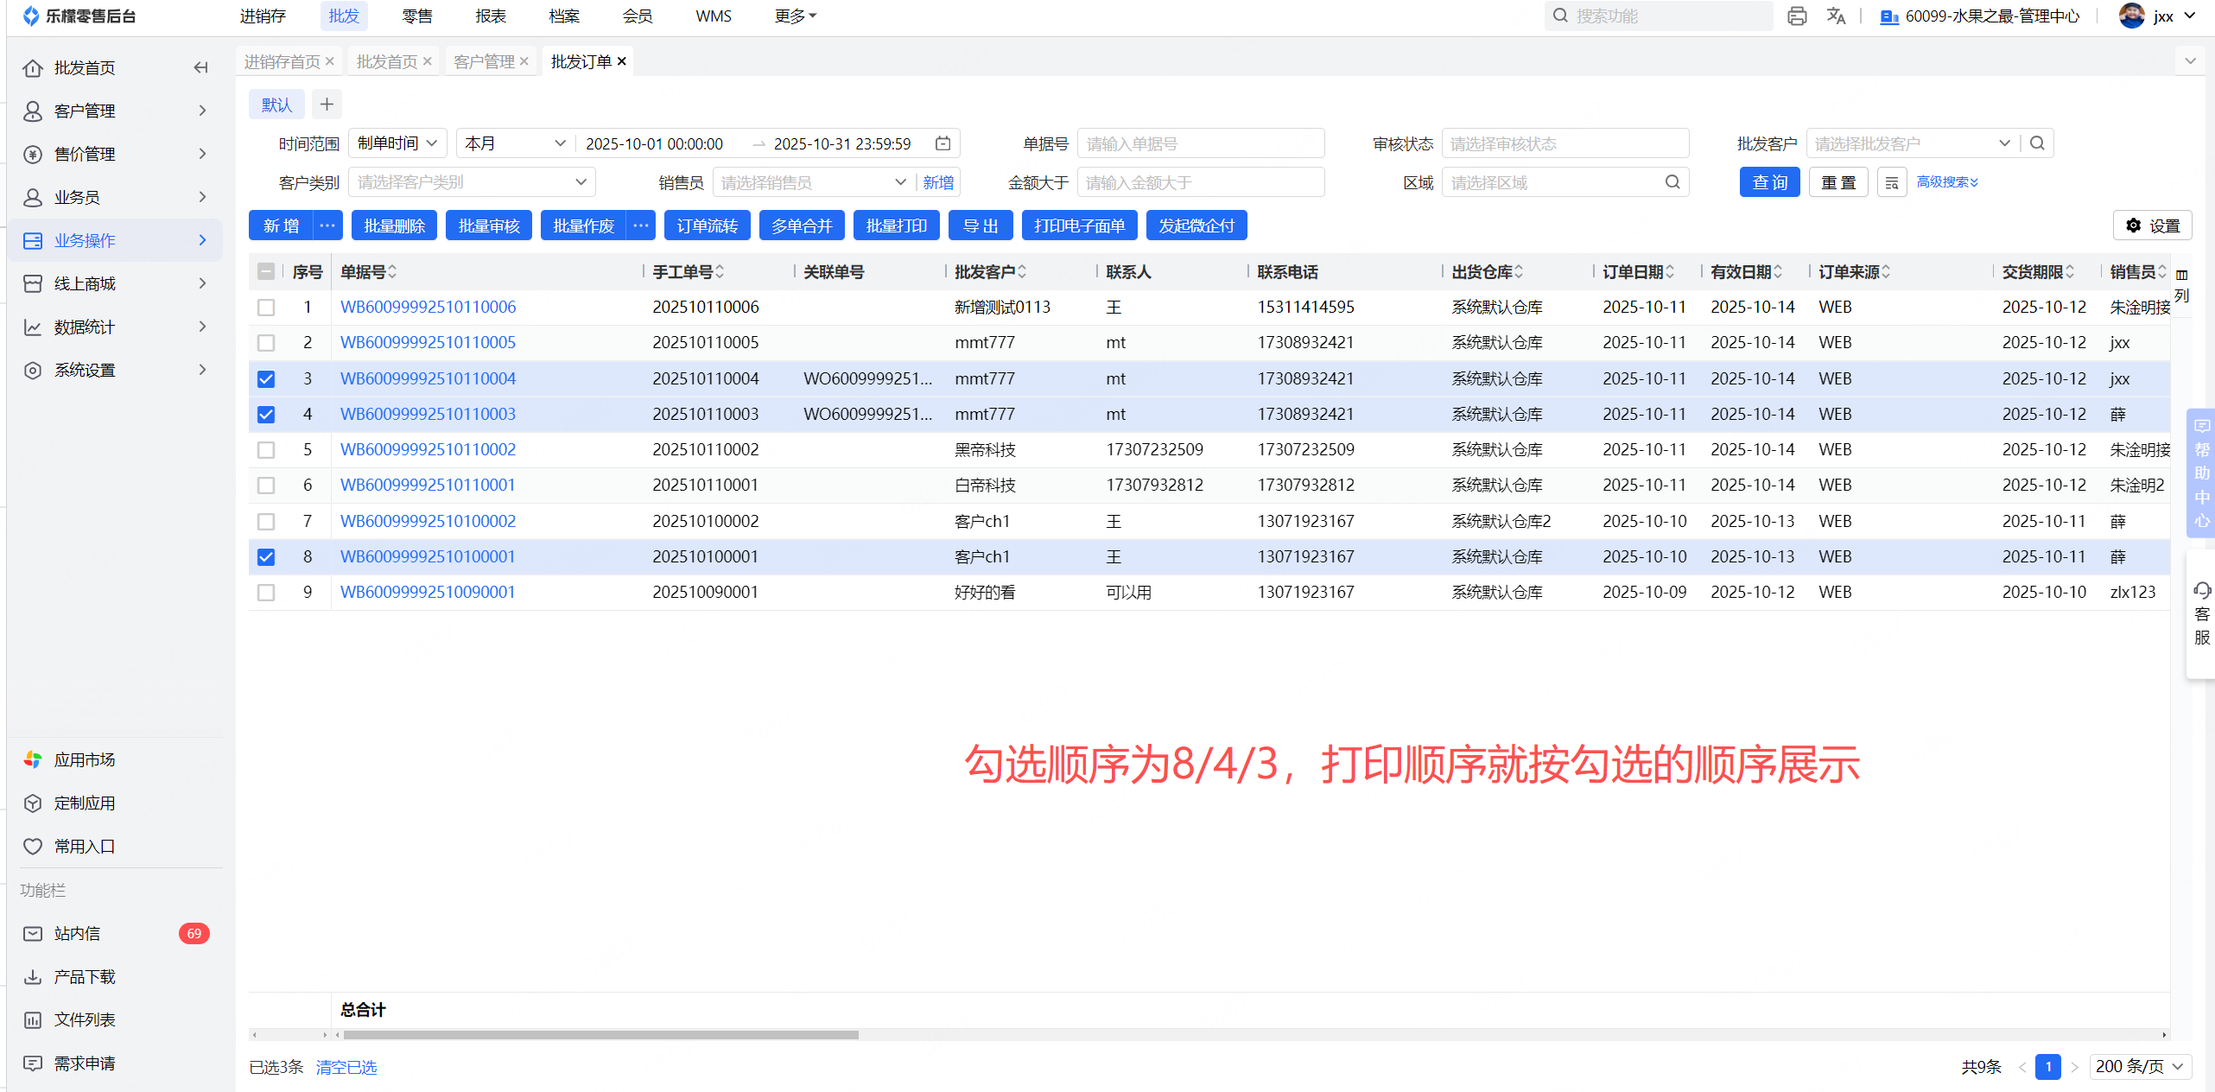Open order link WB60099992510100001
The width and height of the screenshot is (2215, 1092).
pos(428,557)
